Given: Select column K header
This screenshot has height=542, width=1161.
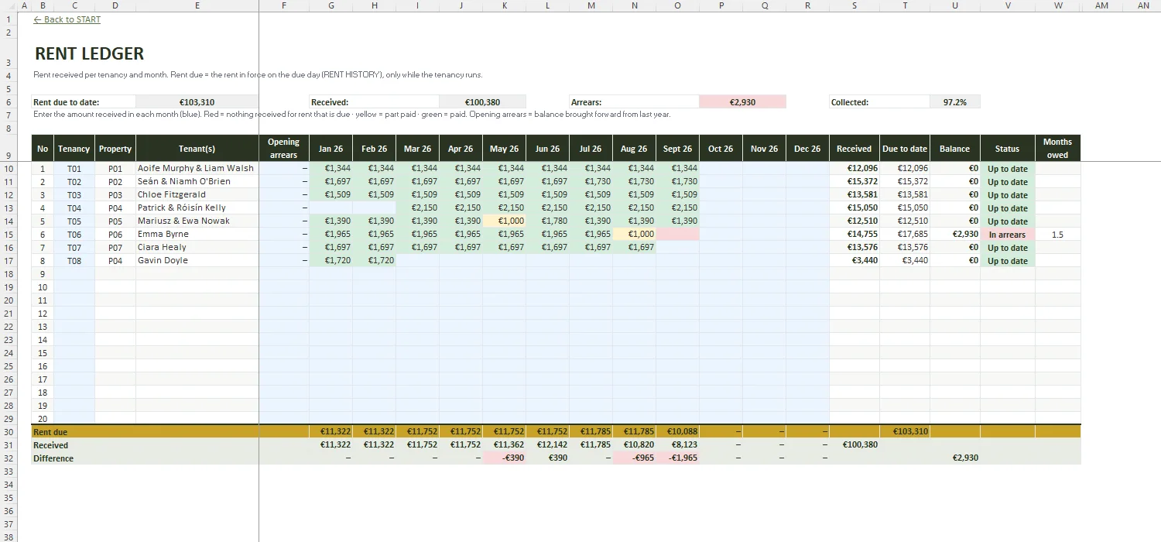Looking at the screenshot, I should 504,5.
